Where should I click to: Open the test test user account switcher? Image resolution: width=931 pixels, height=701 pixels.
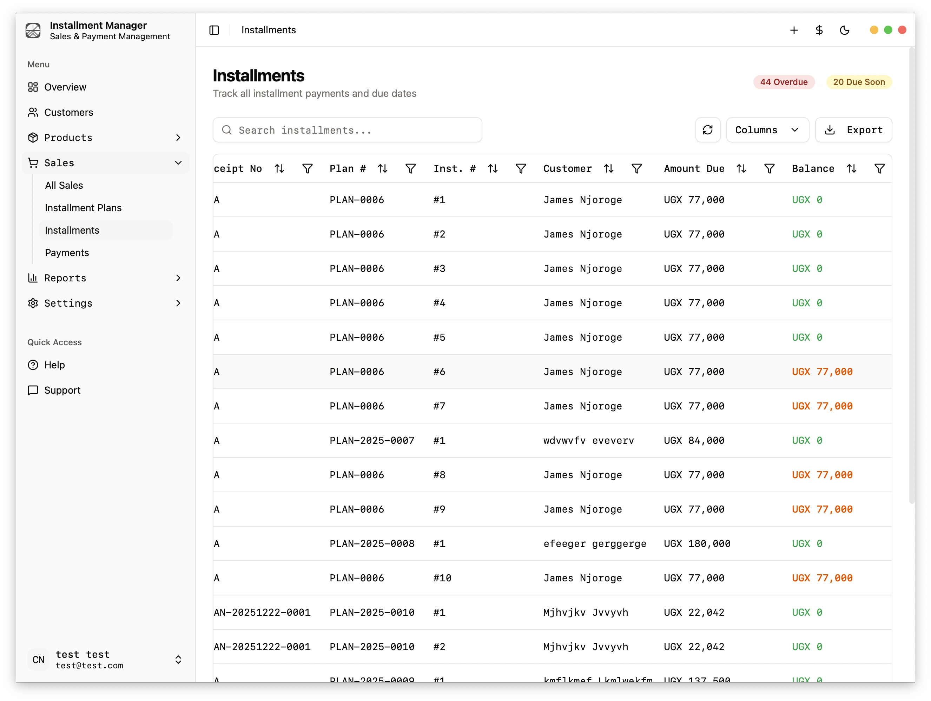click(x=105, y=659)
